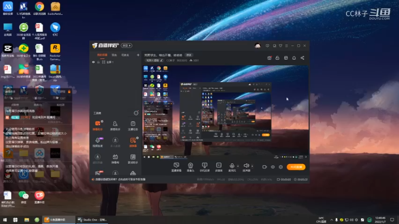The width and height of the screenshot is (399, 224).
Task: Open the gift box icon above preview
Action: click(x=269, y=58)
